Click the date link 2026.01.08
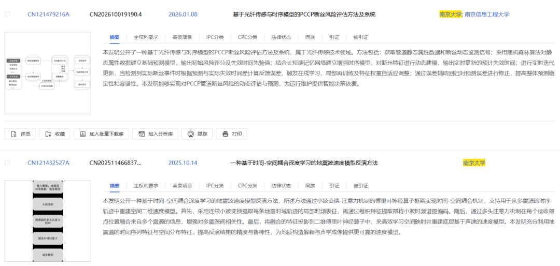Screen dimensions: 560x266 click(183, 14)
